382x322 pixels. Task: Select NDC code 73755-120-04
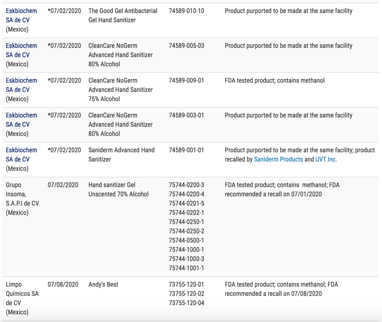tap(187, 303)
